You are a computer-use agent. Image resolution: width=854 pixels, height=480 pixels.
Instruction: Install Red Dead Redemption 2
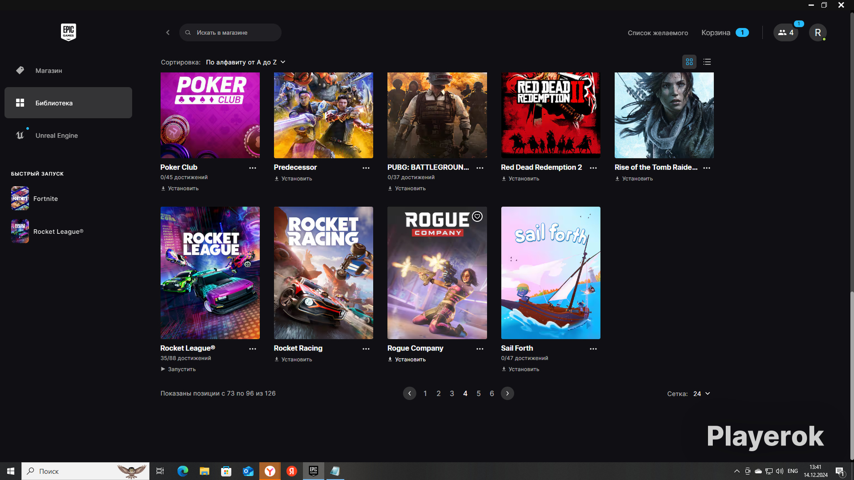(x=520, y=179)
